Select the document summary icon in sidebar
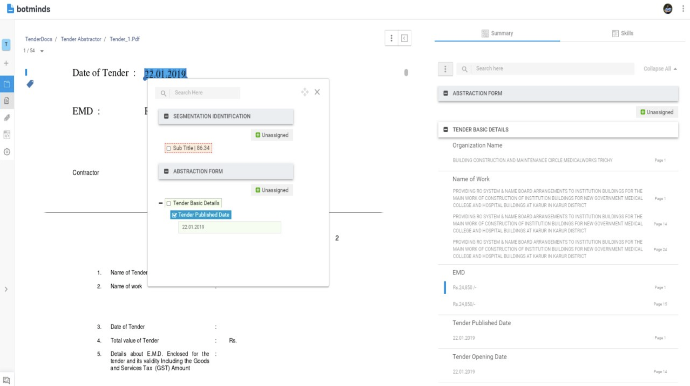This screenshot has height=386, width=690. coord(6,101)
